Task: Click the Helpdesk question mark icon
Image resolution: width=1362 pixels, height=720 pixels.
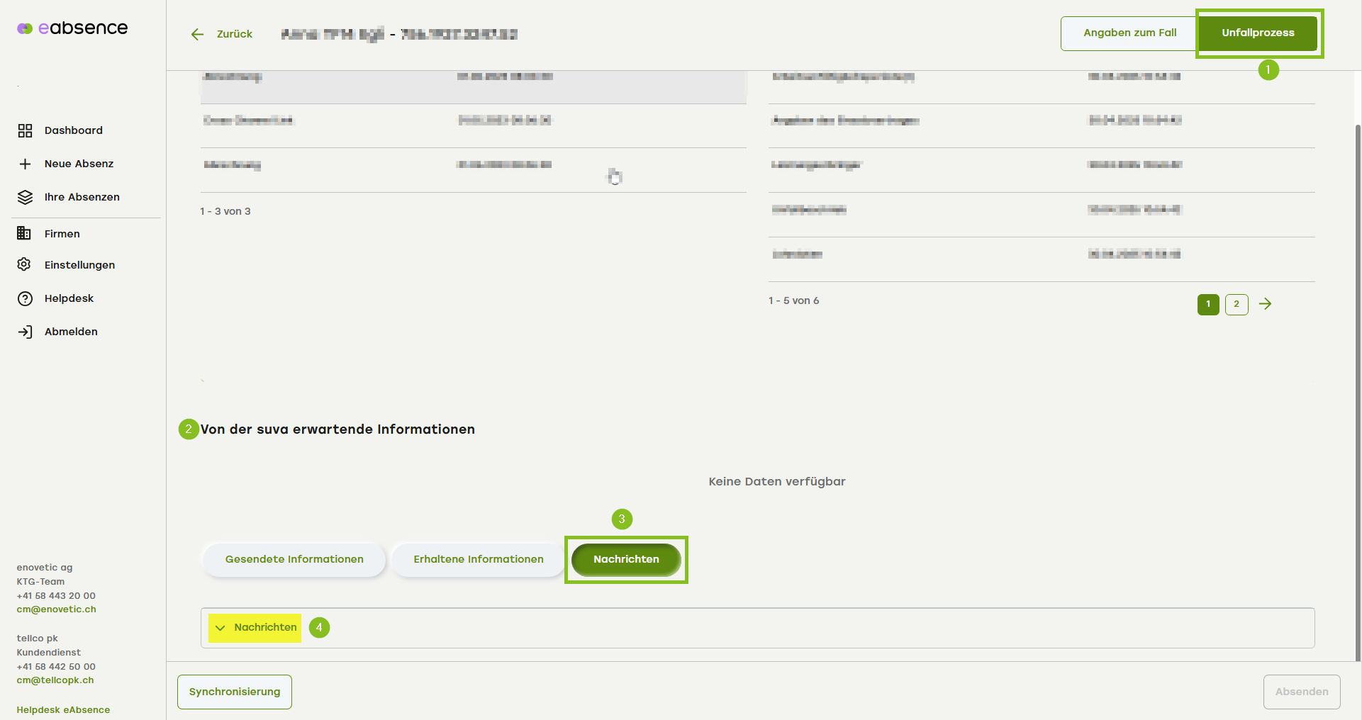Action: tap(25, 298)
